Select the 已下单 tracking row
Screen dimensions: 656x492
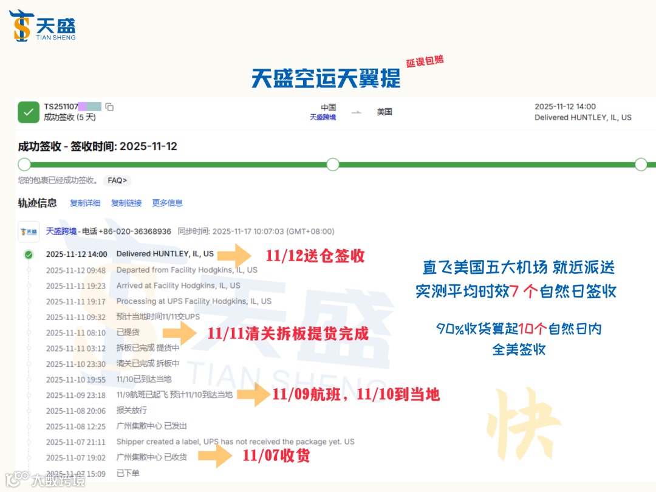(x=93, y=474)
